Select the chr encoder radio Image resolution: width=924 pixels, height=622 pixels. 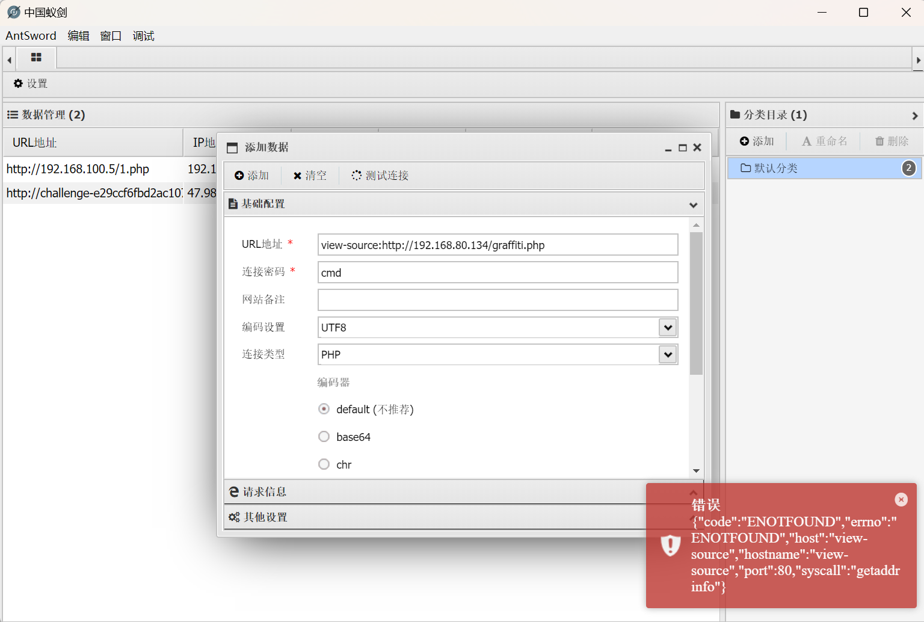point(324,464)
